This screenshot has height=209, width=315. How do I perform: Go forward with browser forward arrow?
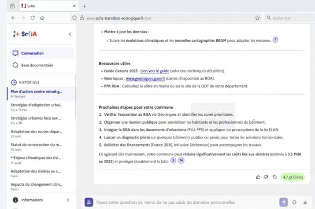coord(23,18)
